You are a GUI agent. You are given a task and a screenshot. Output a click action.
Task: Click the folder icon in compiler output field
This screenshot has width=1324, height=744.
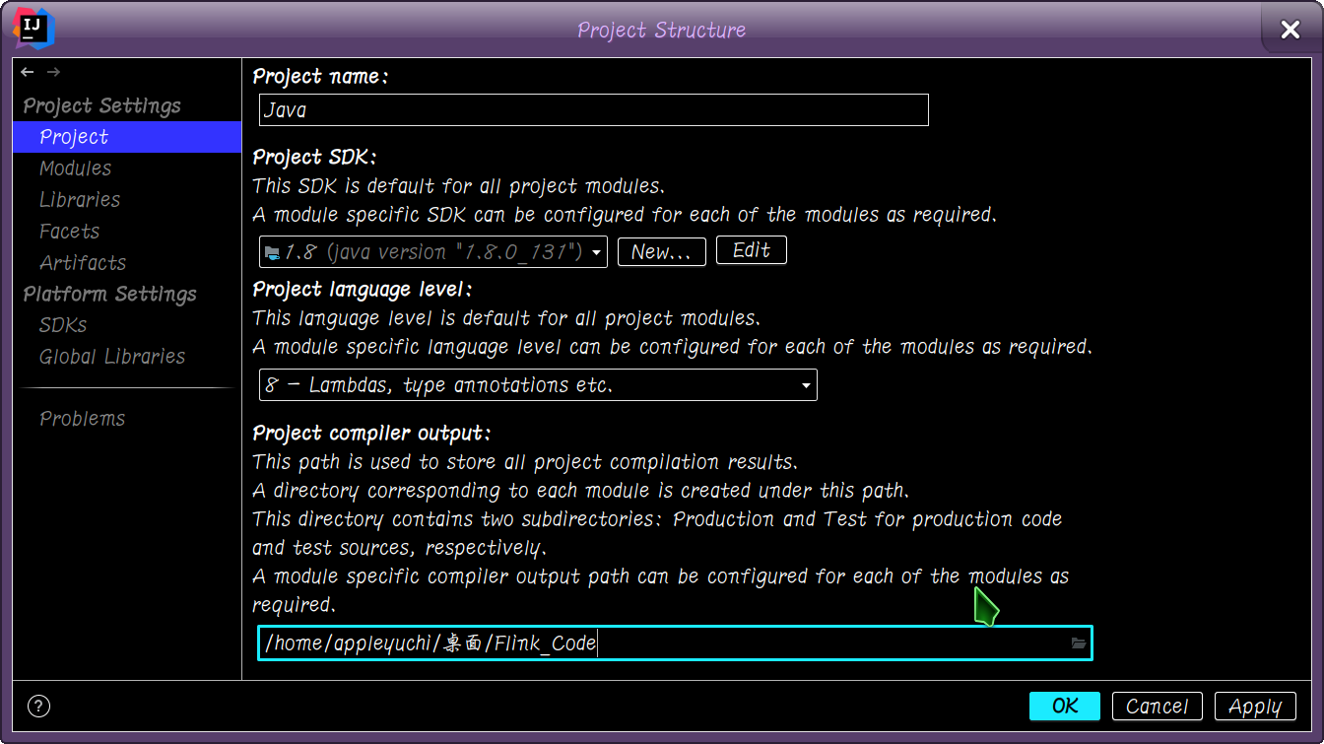pos(1078,643)
